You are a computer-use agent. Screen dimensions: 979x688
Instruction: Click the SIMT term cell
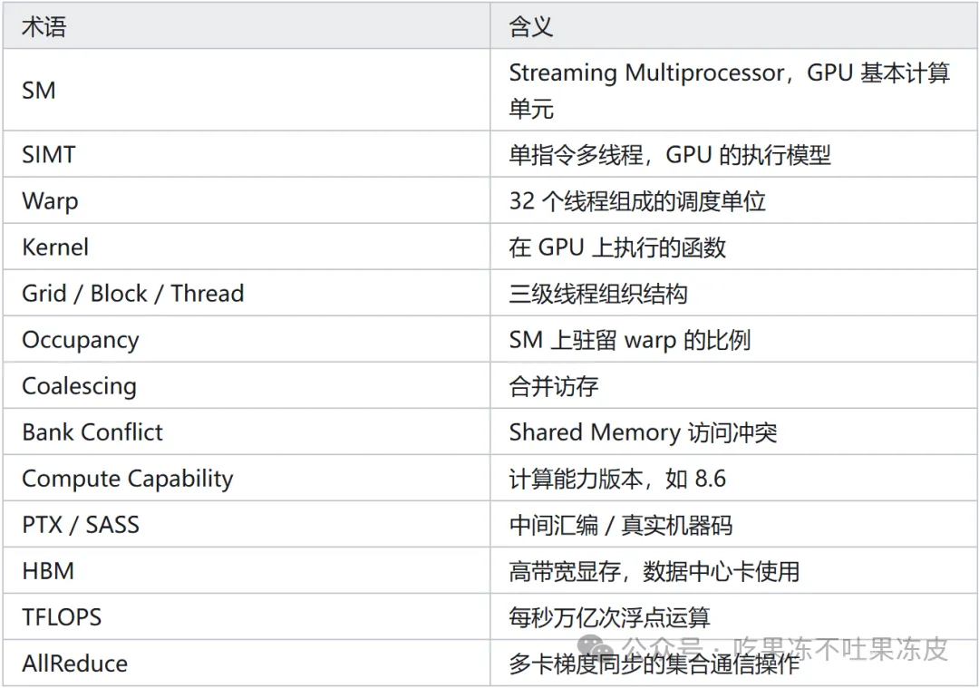tap(247, 154)
